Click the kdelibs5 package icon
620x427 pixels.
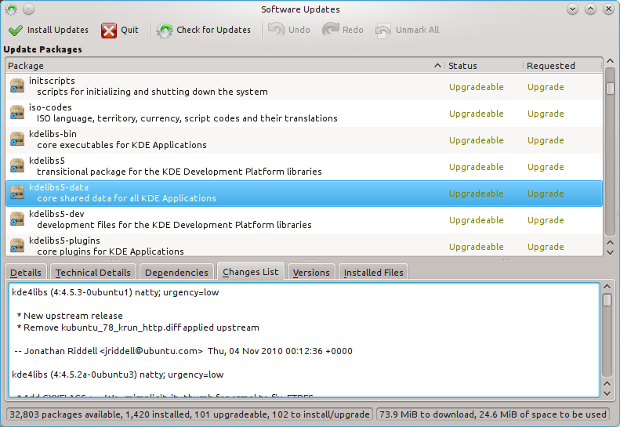coord(17,165)
